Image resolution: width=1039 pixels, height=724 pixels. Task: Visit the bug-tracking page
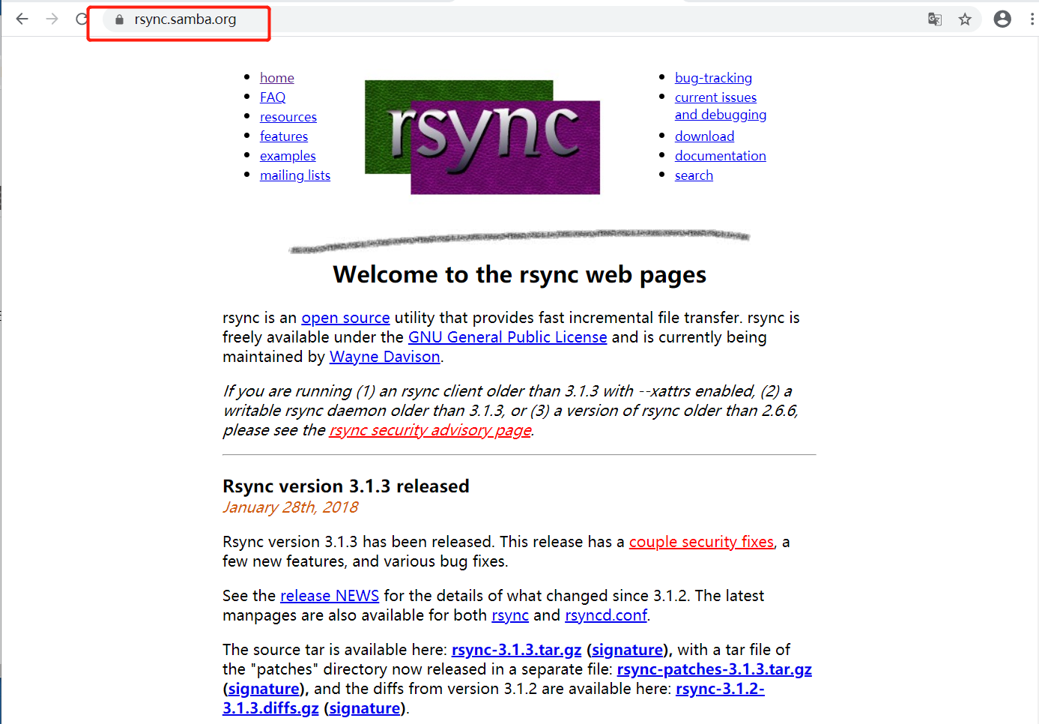[713, 77]
